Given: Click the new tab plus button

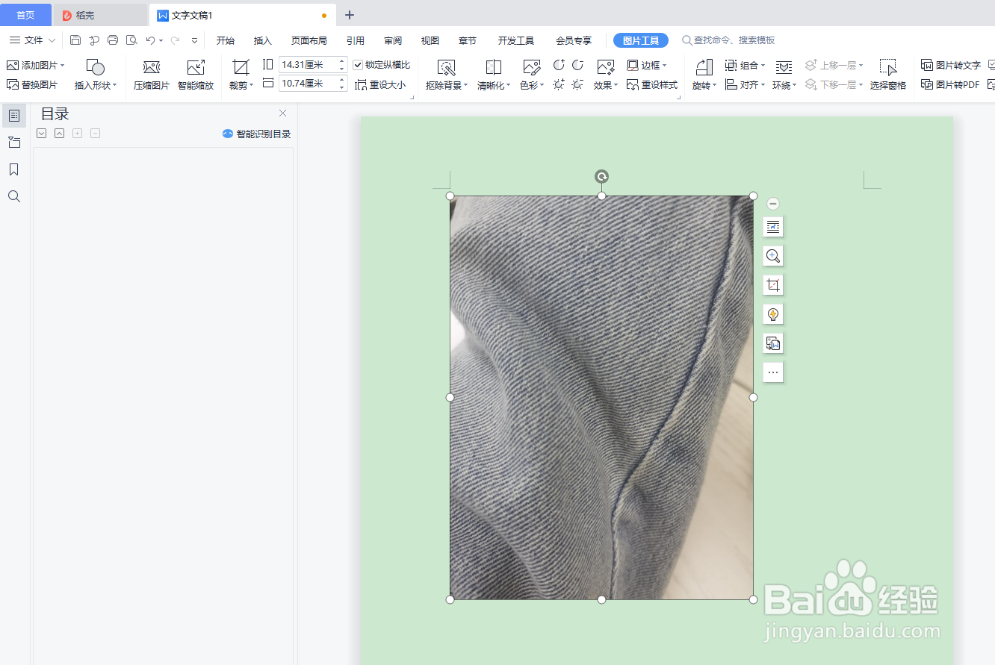Looking at the screenshot, I should pos(350,15).
